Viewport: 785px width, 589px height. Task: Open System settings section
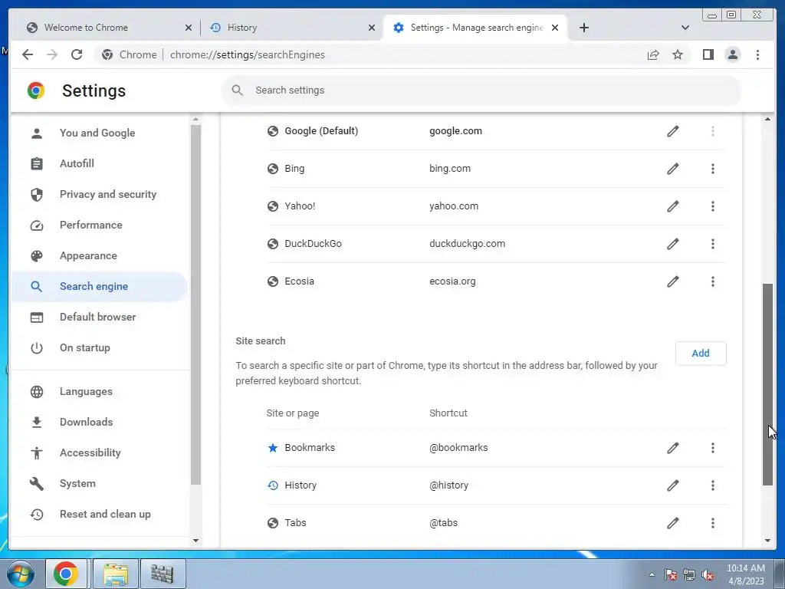click(99, 483)
